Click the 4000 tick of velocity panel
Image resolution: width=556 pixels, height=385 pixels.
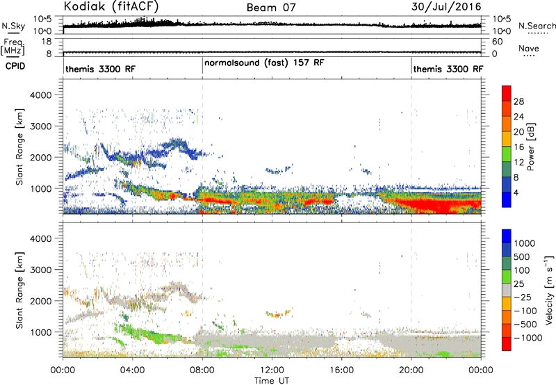[40, 238]
